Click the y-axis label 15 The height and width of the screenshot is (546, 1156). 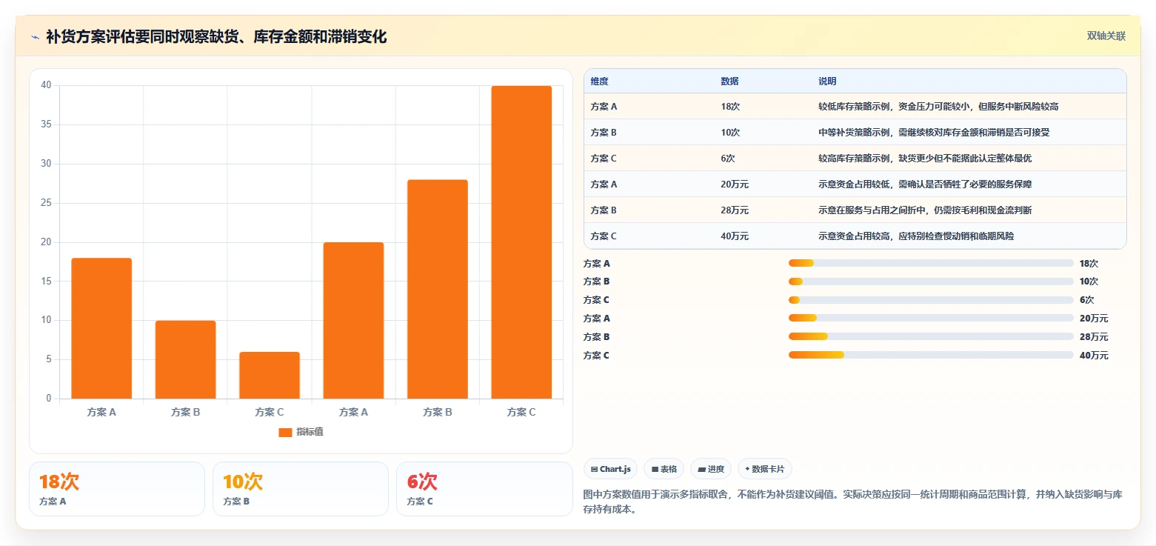[x=46, y=282]
